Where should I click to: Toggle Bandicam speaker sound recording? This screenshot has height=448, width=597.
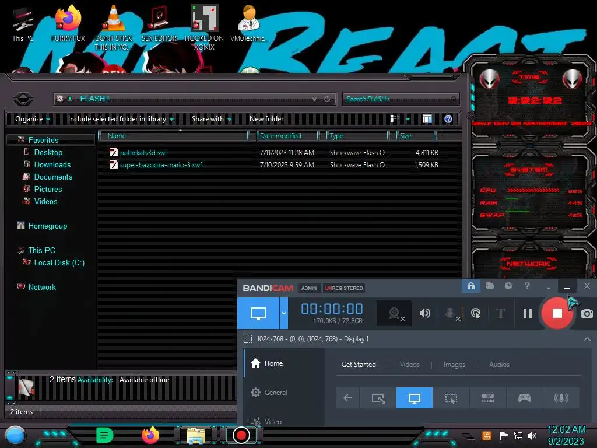click(x=424, y=313)
